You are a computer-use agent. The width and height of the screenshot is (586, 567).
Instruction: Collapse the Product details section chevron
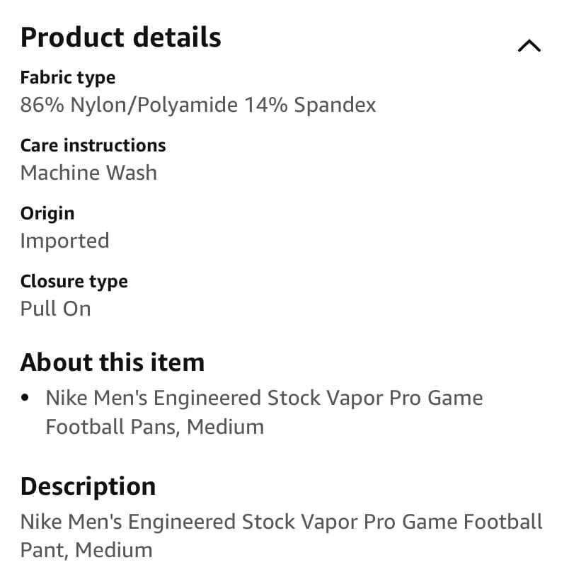pos(529,45)
